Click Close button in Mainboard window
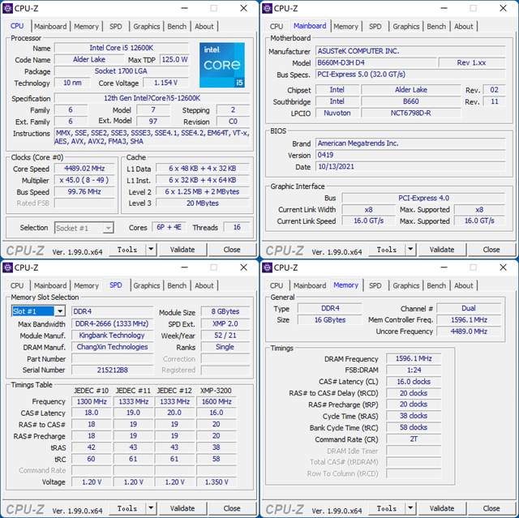This screenshot has height=518, width=519. coord(491,250)
